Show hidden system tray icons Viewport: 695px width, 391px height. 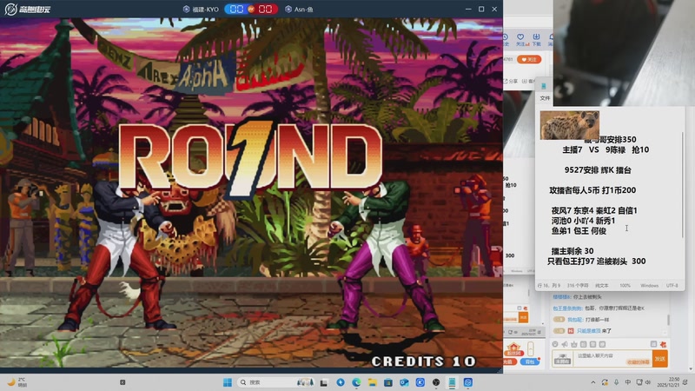593,382
